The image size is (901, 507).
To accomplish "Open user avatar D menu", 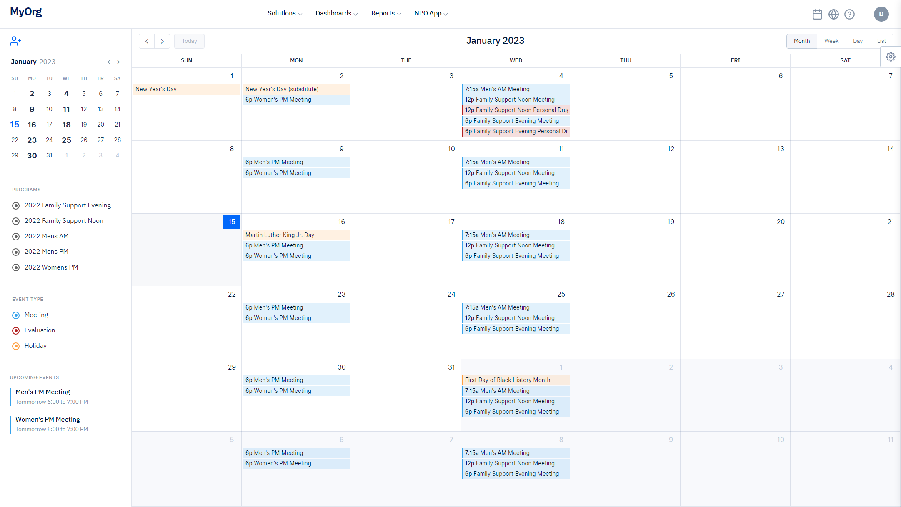I will coord(881,14).
